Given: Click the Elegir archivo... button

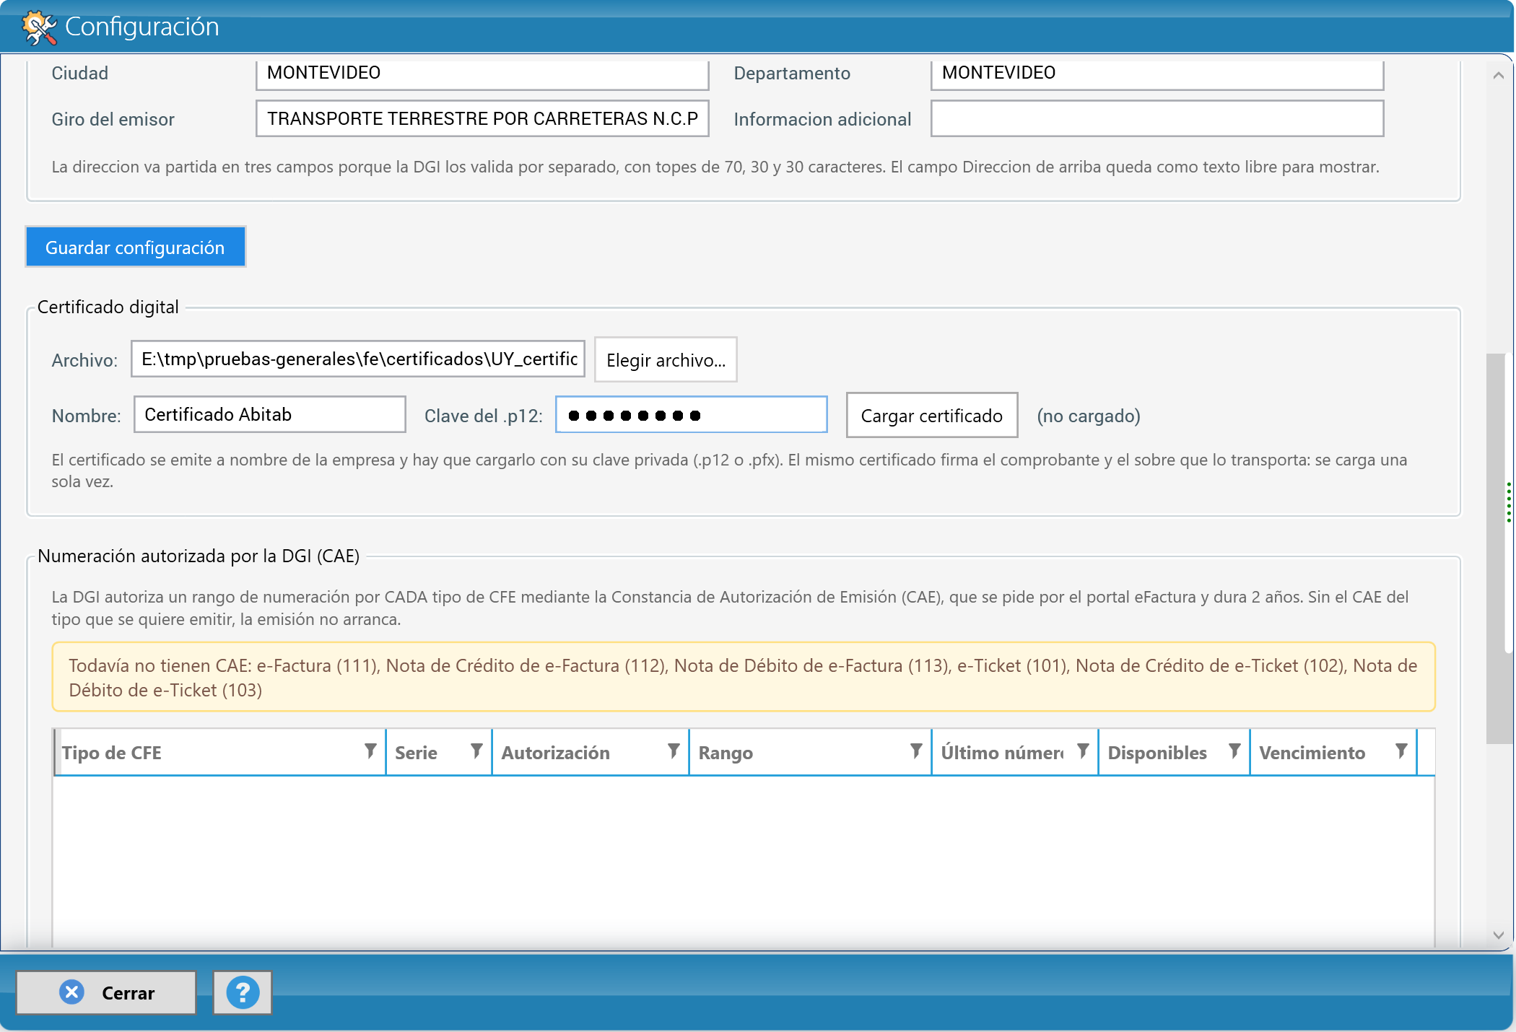Looking at the screenshot, I should tap(666, 359).
